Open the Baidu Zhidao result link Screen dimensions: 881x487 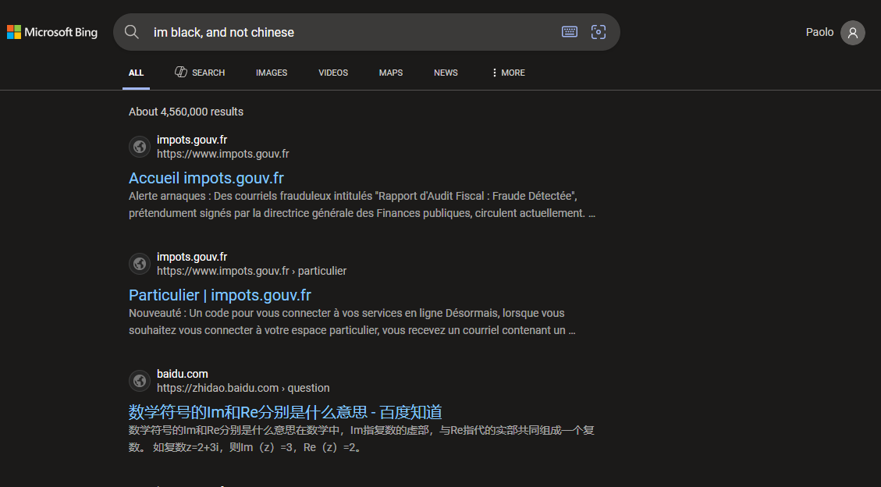click(286, 411)
